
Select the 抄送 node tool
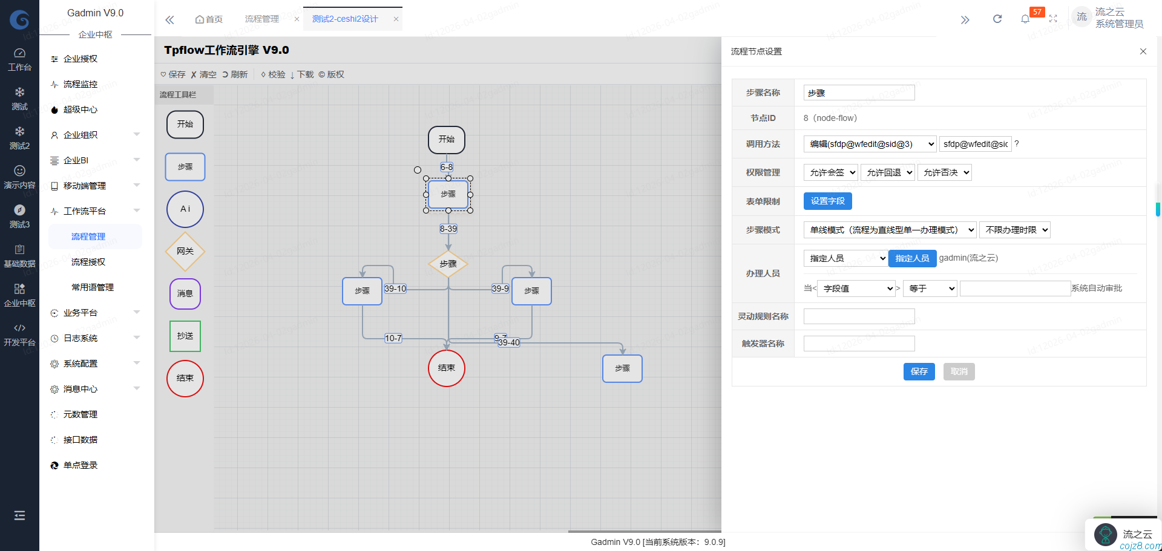(185, 336)
